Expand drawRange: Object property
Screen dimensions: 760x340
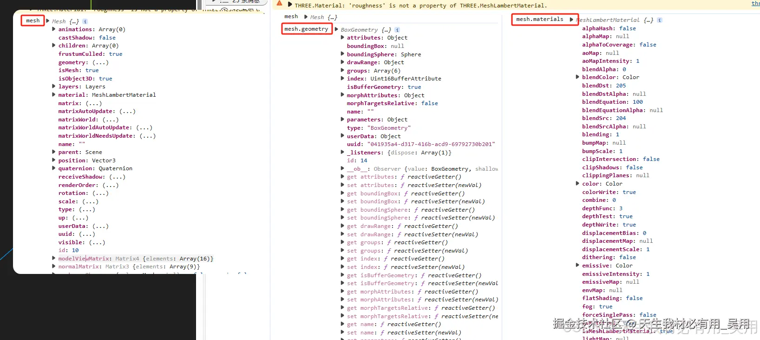[342, 62]
